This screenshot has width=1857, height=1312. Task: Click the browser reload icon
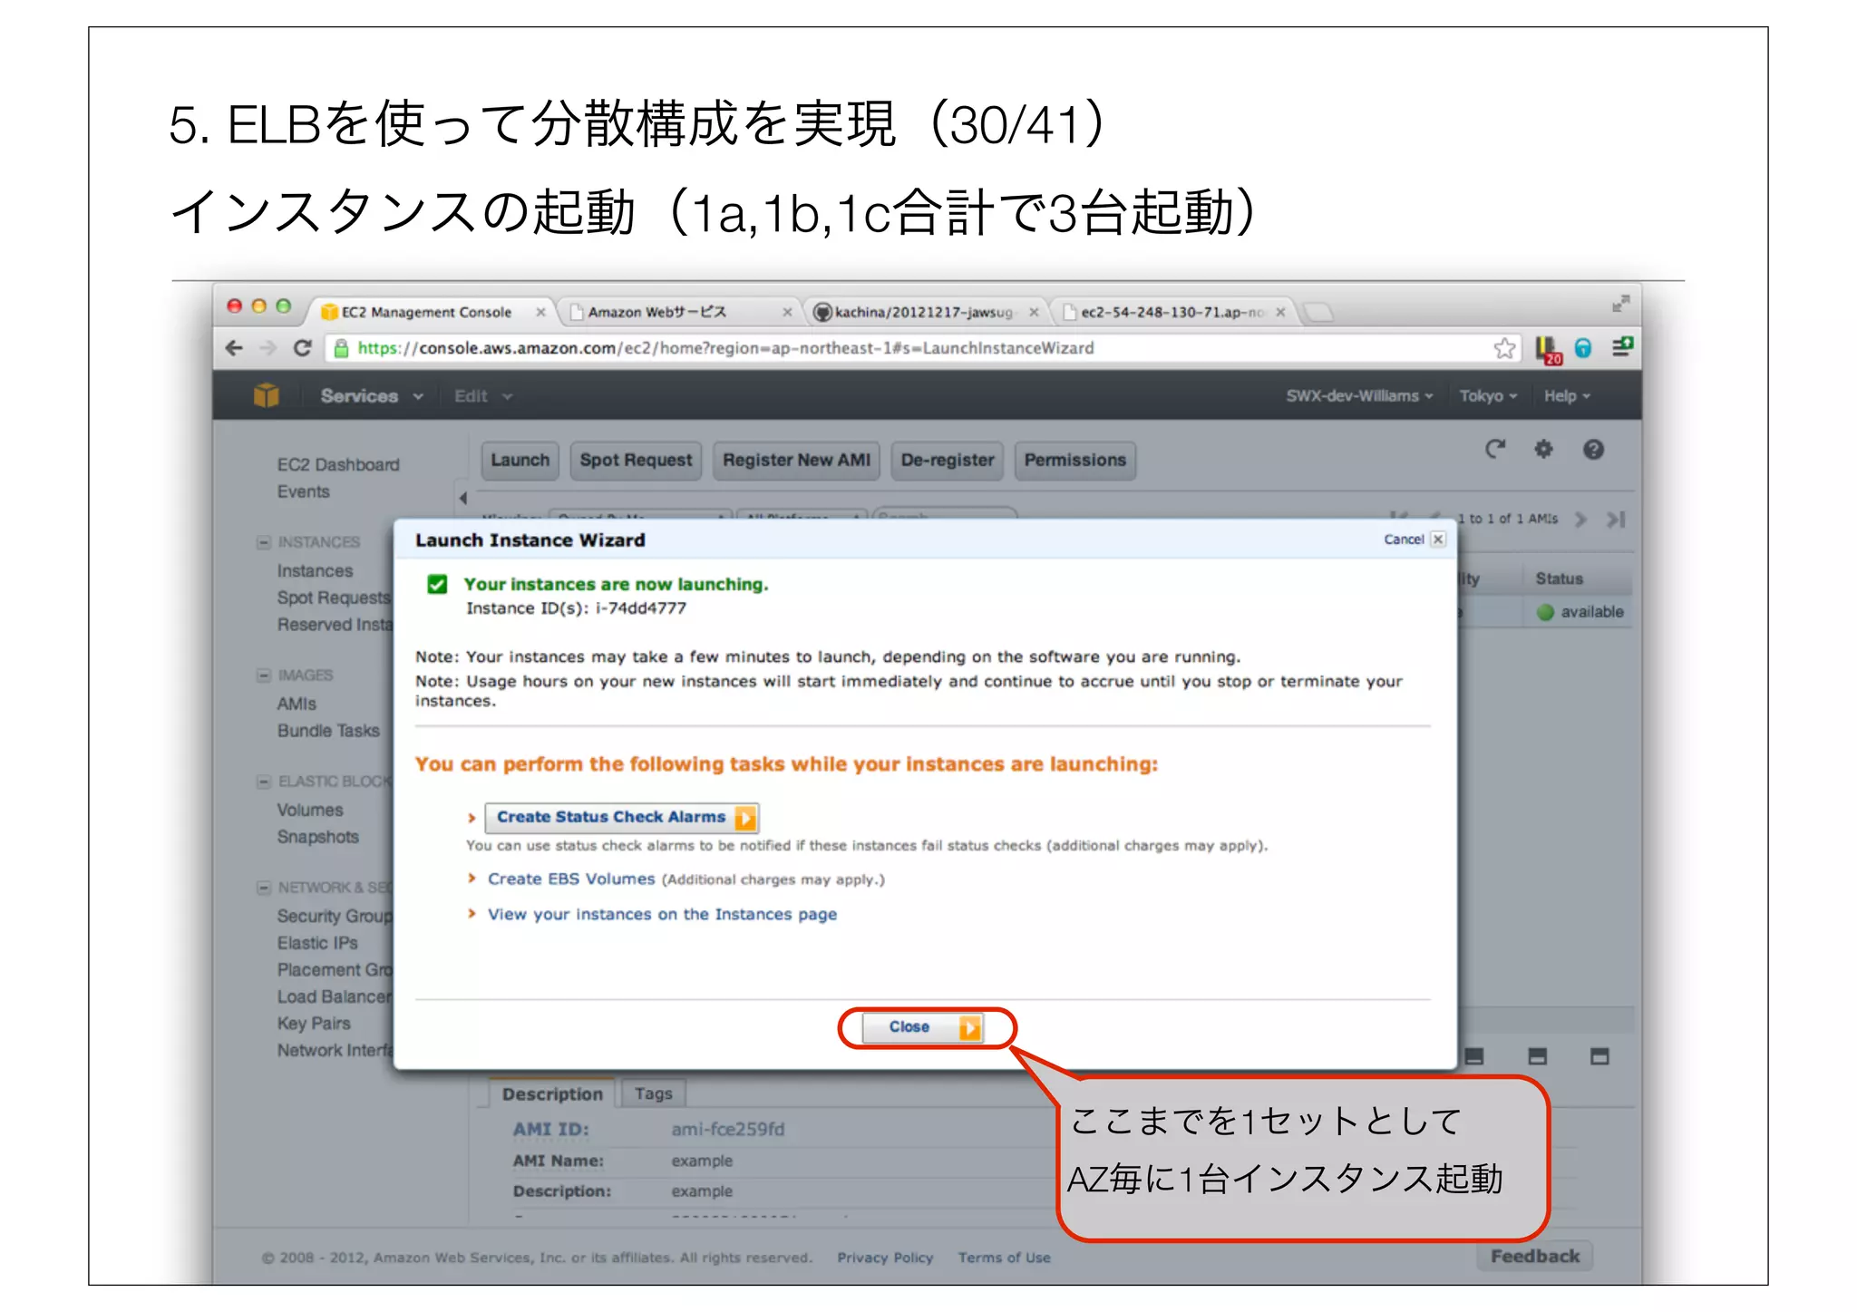tap(303, 348)
